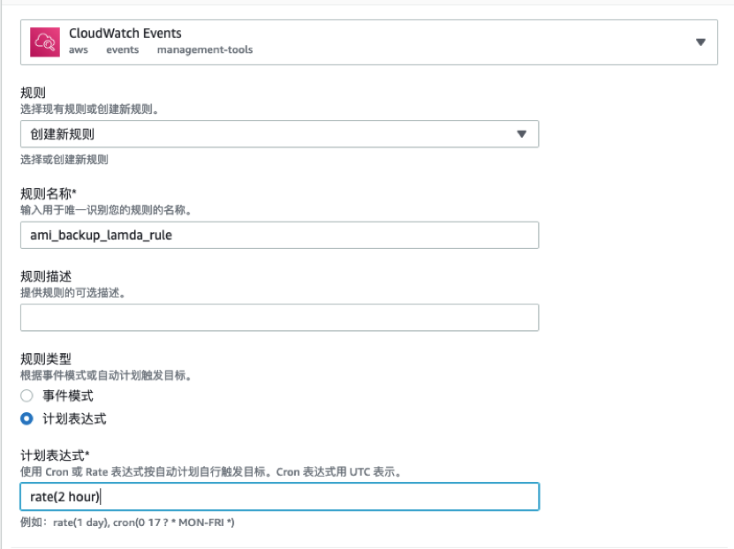Click the 提供规则的可选描述 hint text
Screen dimensions: 734x549
click(x=72, y=293)
